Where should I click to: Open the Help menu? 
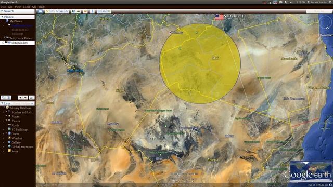(42, 7)
